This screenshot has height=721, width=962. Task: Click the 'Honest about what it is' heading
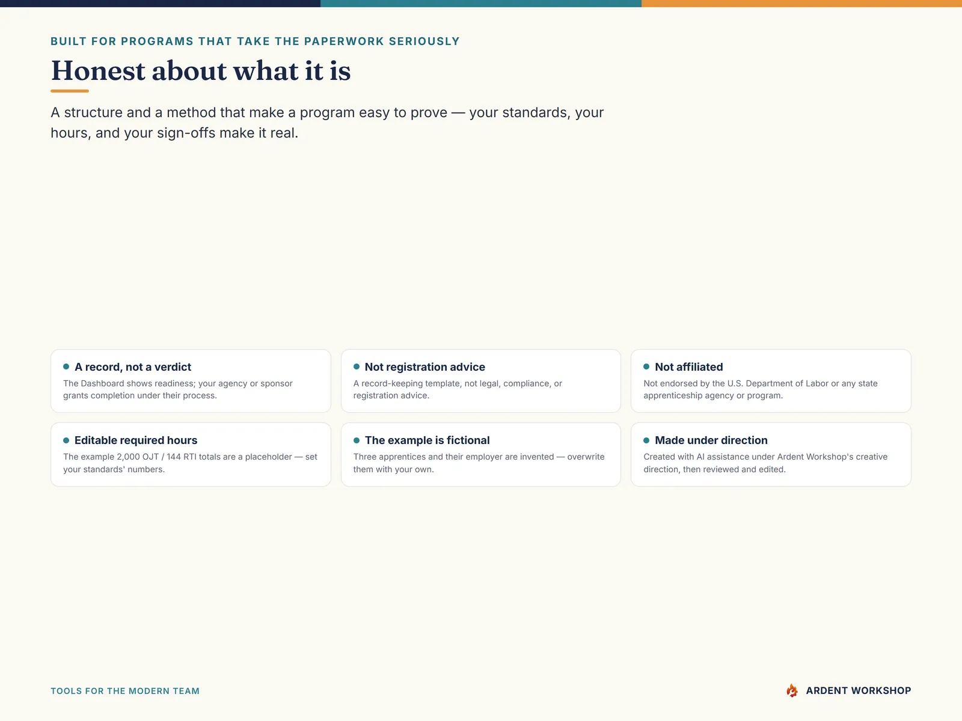pos(201,71)
